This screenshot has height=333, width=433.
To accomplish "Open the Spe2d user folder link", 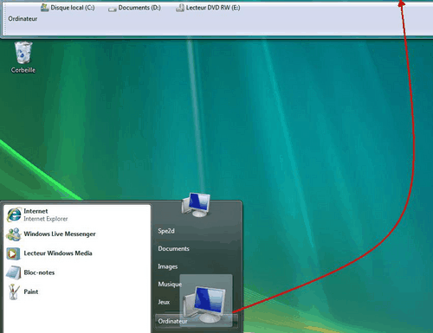I will [x=166, y=231].
